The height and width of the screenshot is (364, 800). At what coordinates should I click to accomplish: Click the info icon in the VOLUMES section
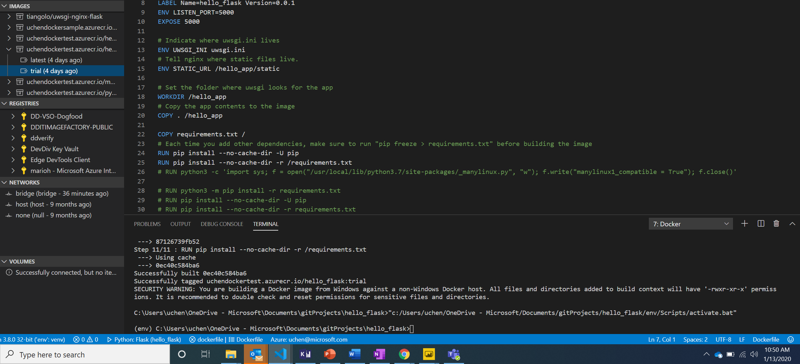click(8, 272)
